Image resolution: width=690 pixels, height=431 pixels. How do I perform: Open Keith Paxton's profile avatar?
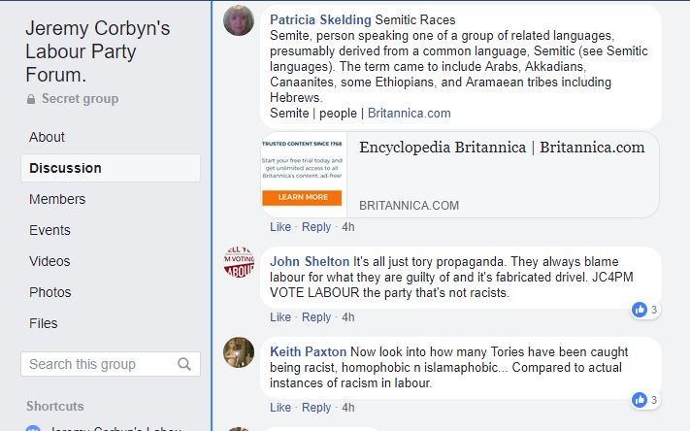pyautogui.click(x=239, y=352)
